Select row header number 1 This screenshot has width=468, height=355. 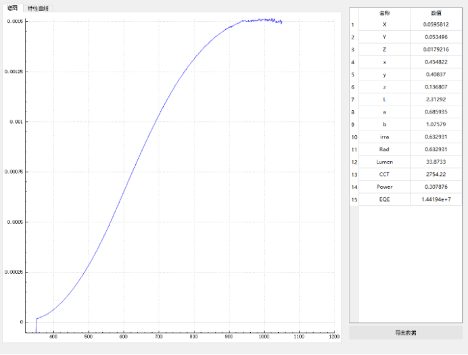click(x=353, y=24)
